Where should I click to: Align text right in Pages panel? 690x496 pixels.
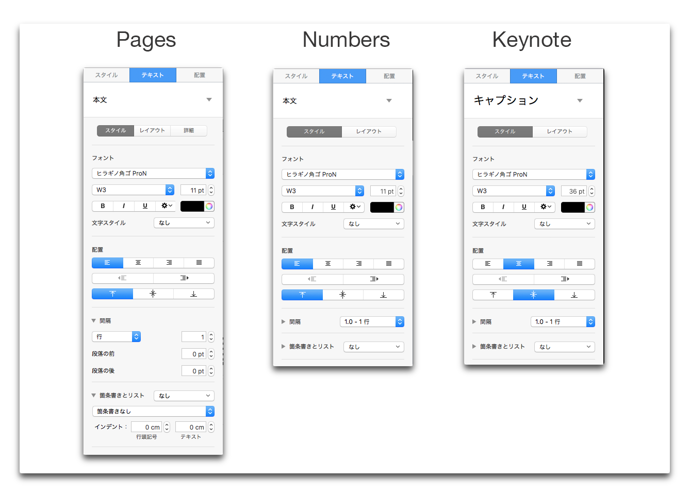click(169, 263)
